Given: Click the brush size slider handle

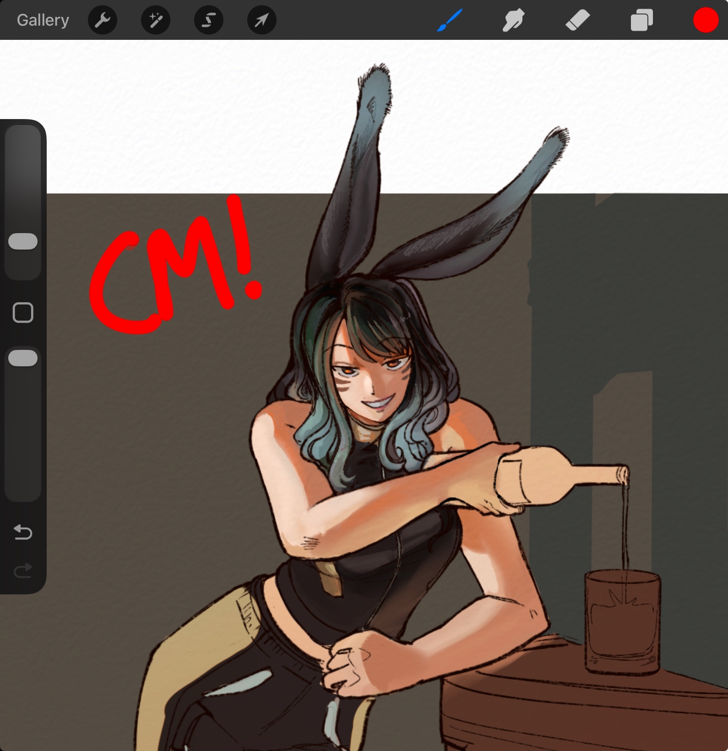Looking at the screenshot, I should coord(23,241).
